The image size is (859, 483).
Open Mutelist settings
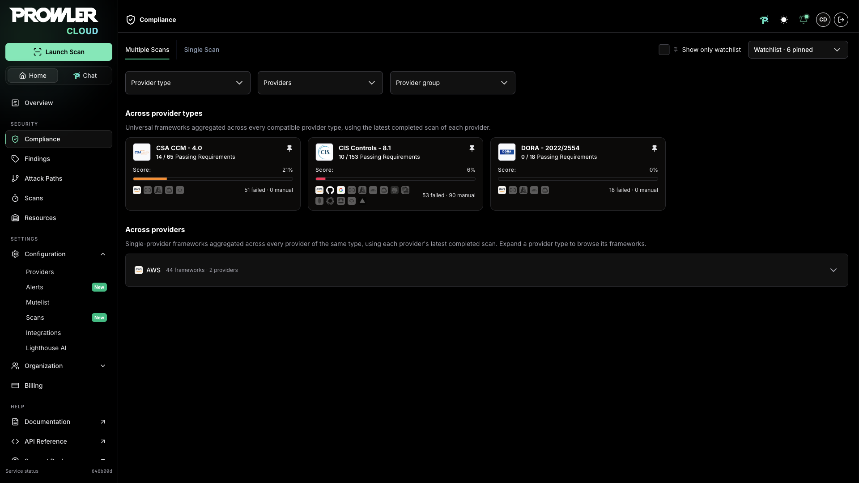[38, 302]
